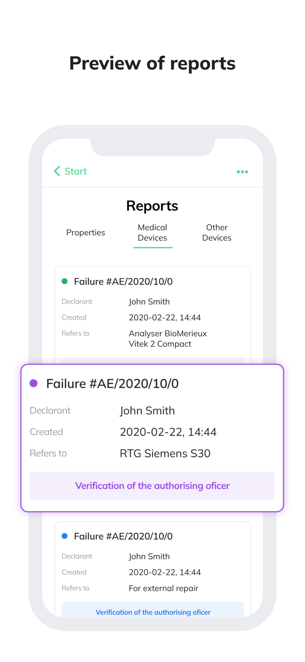Select the Start navigation label

[x=76, y=171]
